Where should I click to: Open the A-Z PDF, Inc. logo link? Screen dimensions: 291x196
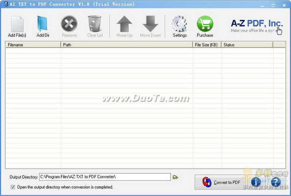point(257,26)
